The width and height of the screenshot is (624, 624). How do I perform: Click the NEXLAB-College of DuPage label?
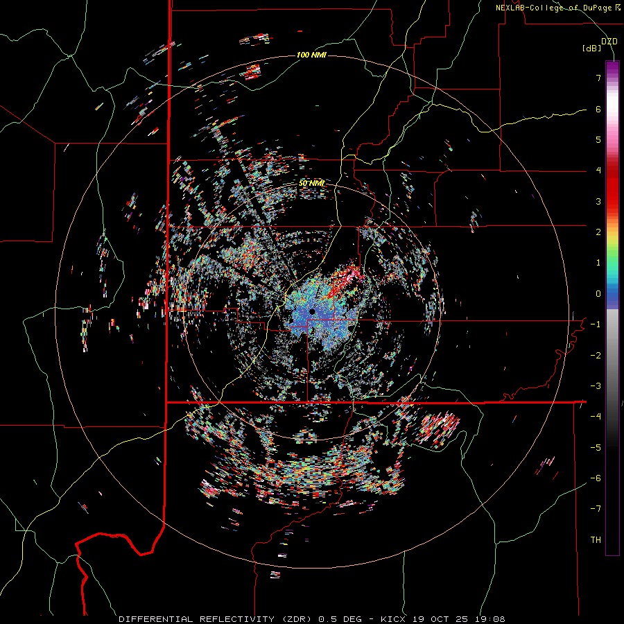[x=557, y=8]
